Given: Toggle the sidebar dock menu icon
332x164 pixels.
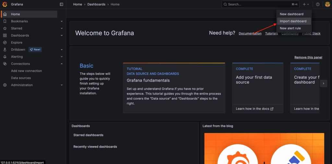Looking at the screenshot, I should click(x=61, y=4).
